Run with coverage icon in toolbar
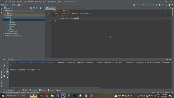Viewport: 174px width, 98px height. click(x=160, y=5)
